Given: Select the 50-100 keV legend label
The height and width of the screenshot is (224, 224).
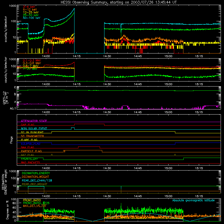Looking at the screenshot, I should (x=31, y=18).
